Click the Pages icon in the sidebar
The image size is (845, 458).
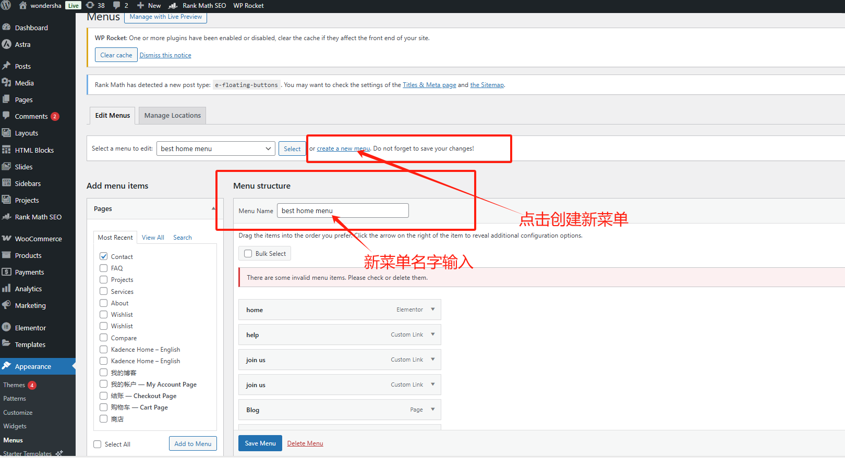(x=6, y=99)
